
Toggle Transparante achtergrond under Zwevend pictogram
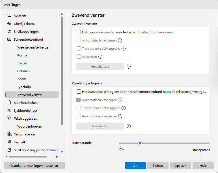coord(79,108)
